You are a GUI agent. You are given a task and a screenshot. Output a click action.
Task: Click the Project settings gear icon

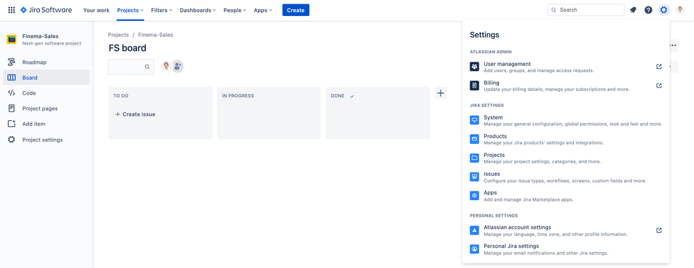click(x=12, y=140)
